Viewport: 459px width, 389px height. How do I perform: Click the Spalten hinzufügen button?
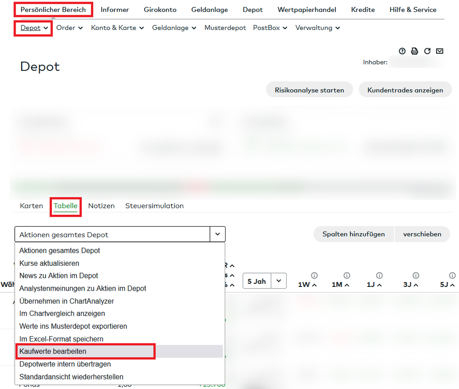pyautogui.click(x=353, y=234)
